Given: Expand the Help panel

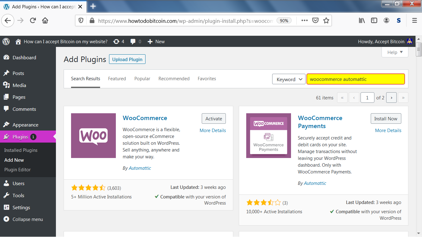Looking at the screenshot, I should click(395, 52).
